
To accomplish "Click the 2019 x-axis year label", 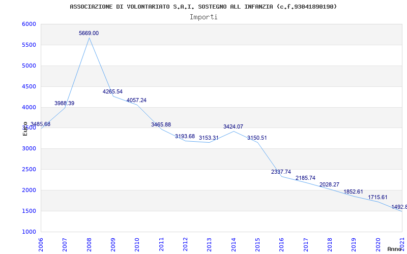I will click(354, 245).
